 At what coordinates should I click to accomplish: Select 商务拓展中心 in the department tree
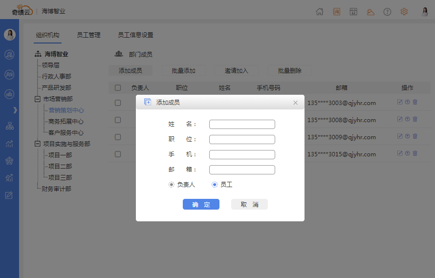click(x=66, y=122)
